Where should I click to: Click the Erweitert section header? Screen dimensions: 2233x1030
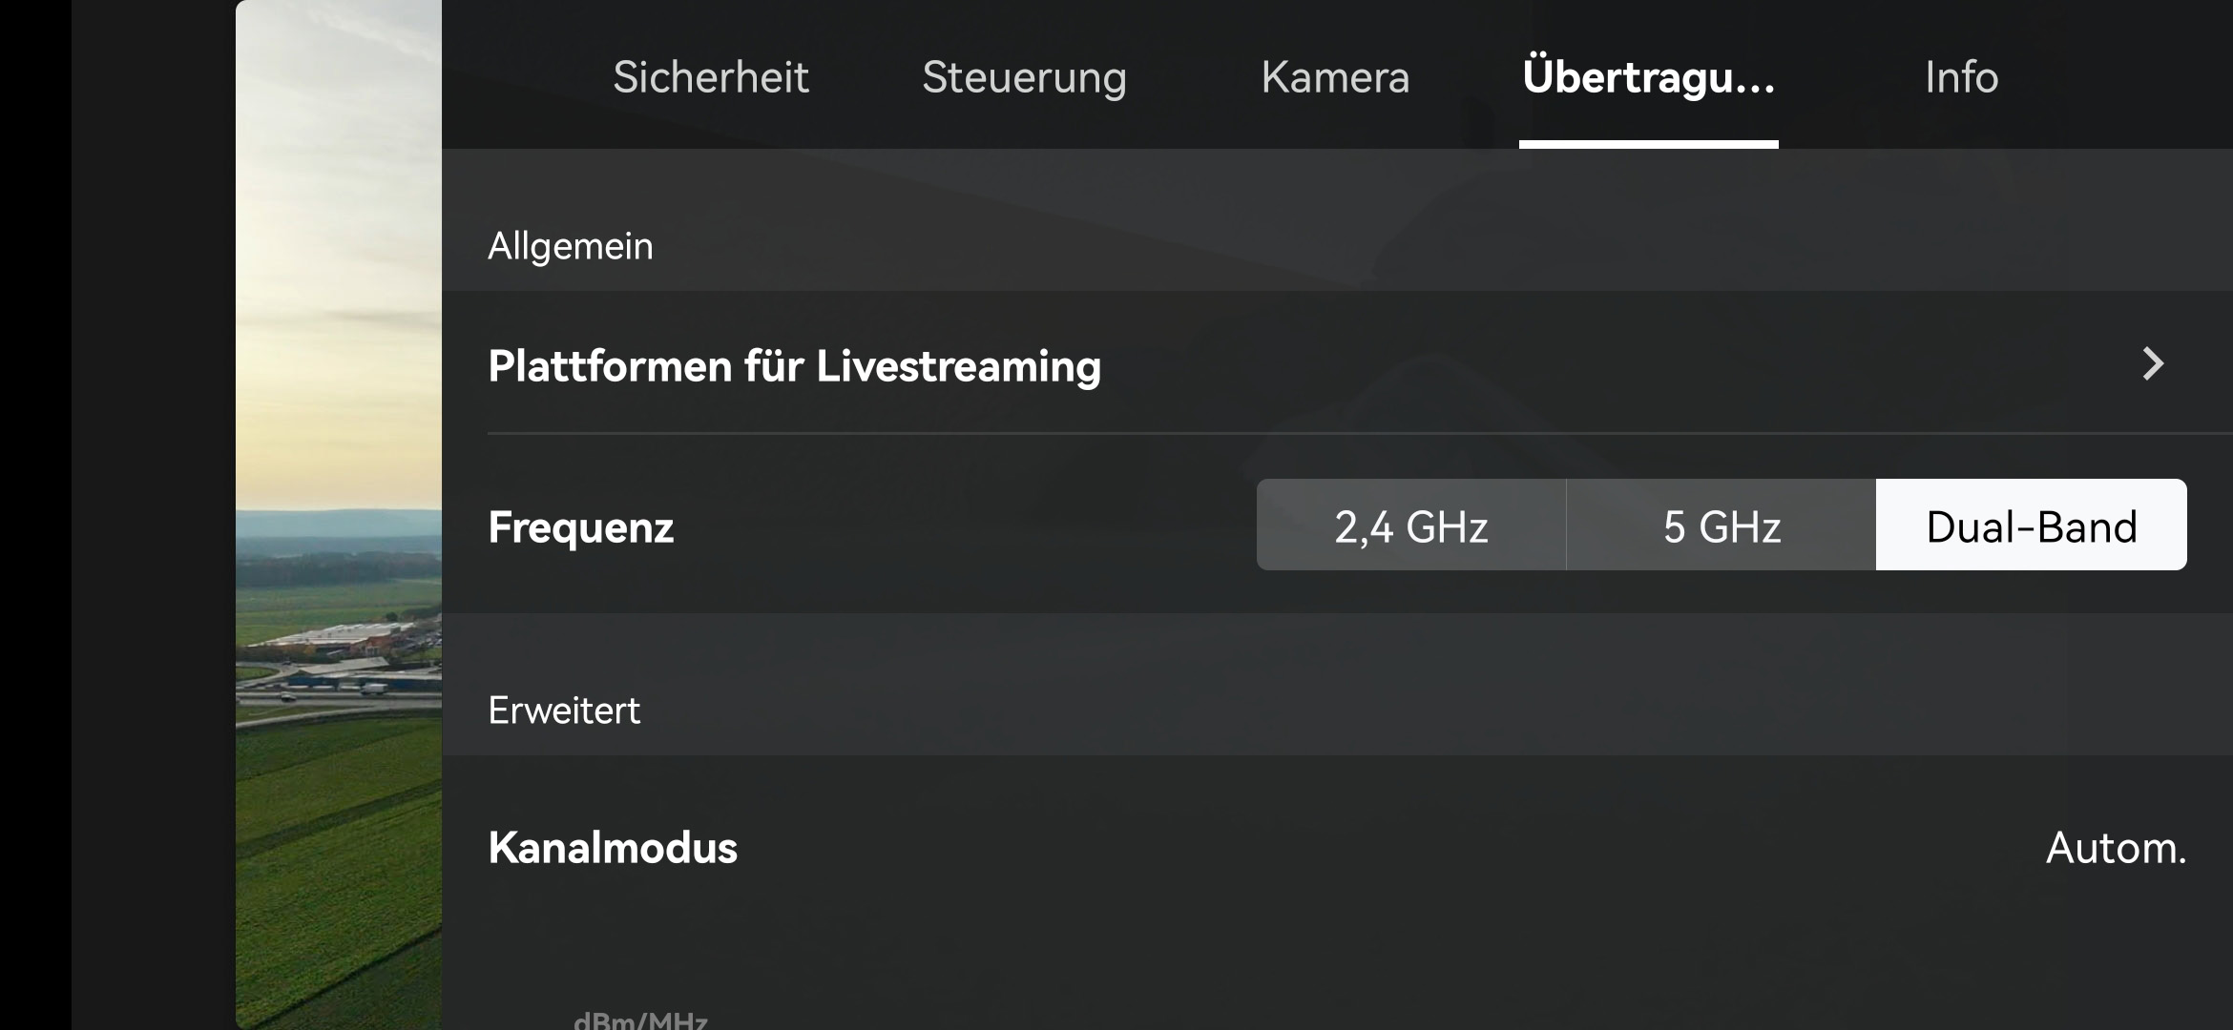pyautogui.click(x=564, y=711)
